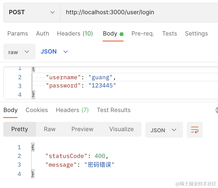Expand the raw body type dropdown
This screenshot has width=218, height=188.
tap(19, 52)
